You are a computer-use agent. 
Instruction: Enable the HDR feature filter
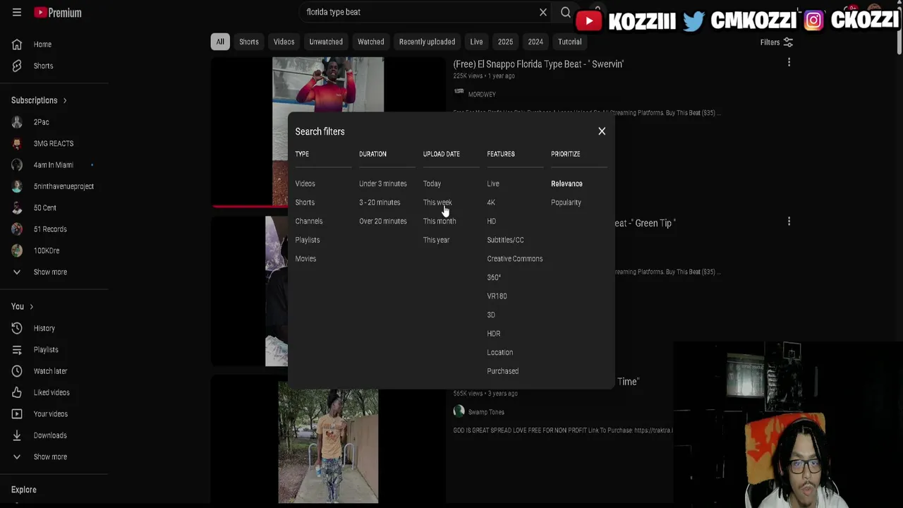[494, 334]
